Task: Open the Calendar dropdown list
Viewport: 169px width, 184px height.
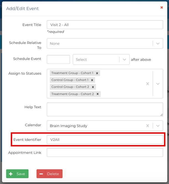Action: 158,126
